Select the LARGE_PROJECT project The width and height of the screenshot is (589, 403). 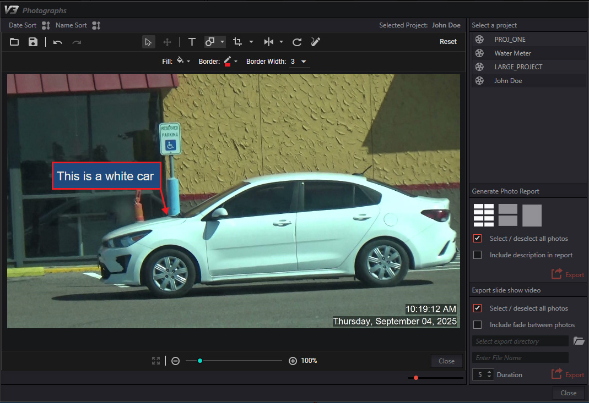point(528,67)
